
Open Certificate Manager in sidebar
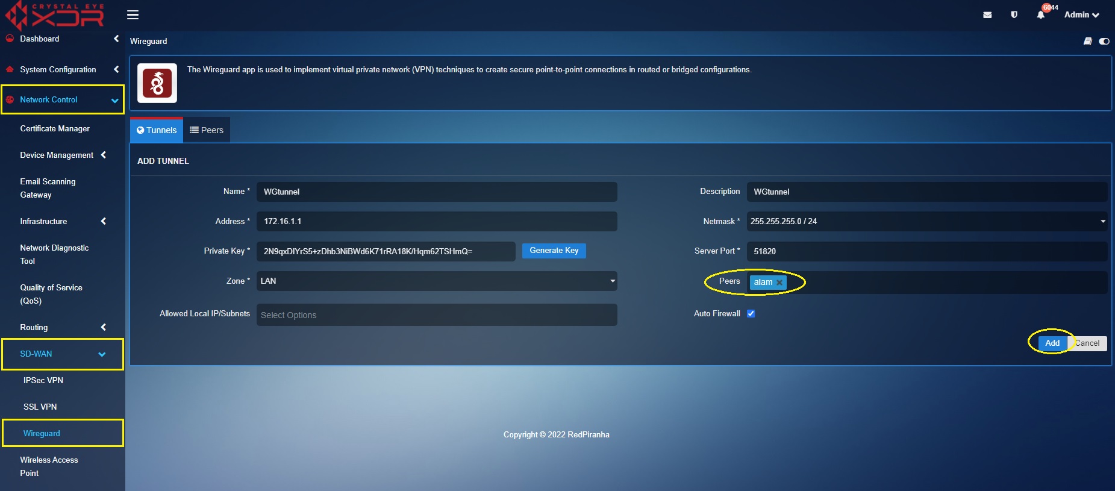pos(55,128)
